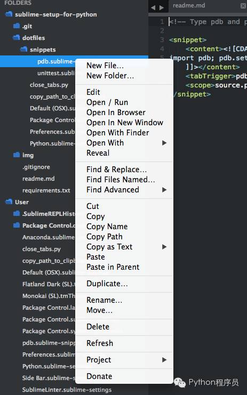This screenshot has width=247, height=395.
Task: Open .gitignore in sidebar
Action: click(36, 167)
